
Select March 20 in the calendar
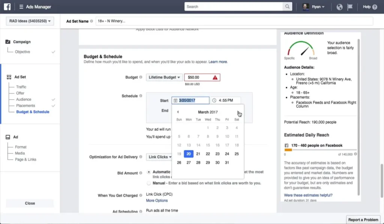click(188, 153)
